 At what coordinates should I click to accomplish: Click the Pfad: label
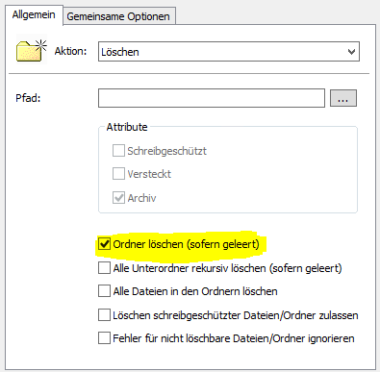click(x=28, y=98)
